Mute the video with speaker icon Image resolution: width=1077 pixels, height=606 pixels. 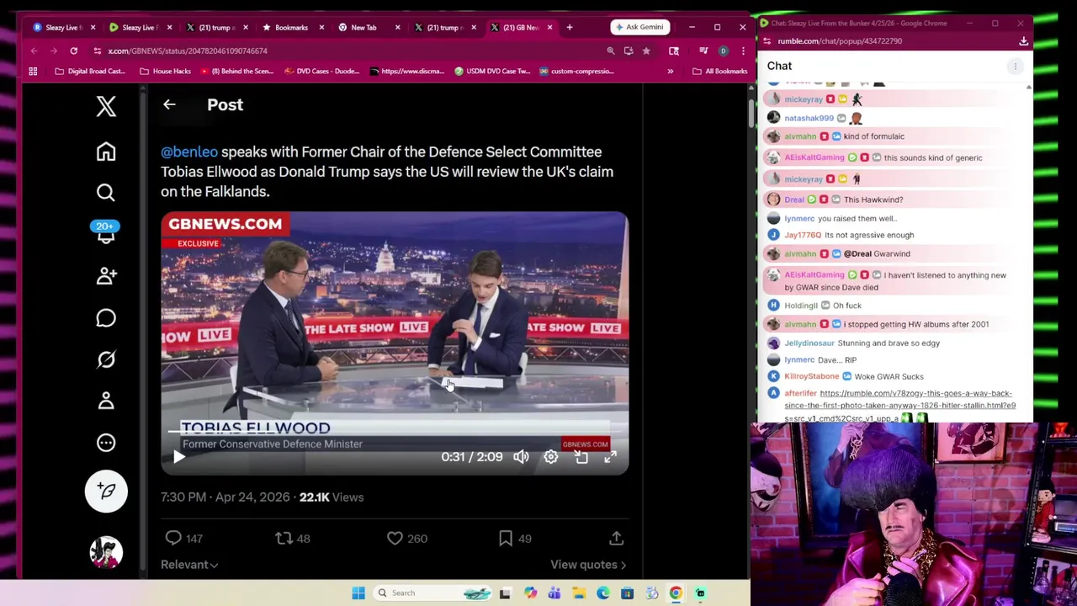521,456
